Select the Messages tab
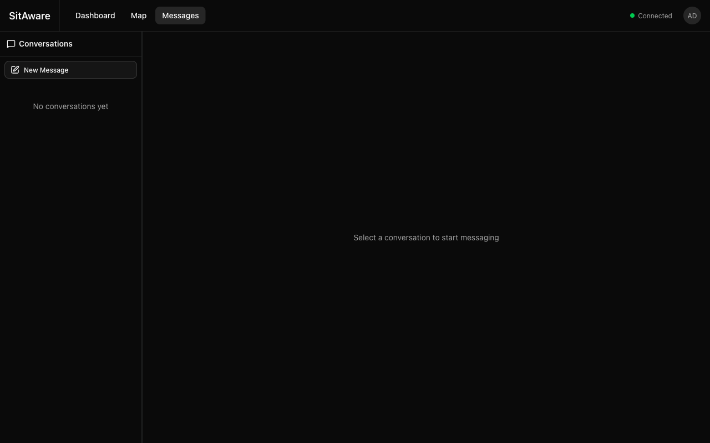The height and width of the screenshot is (443, 710). (180, 16)
